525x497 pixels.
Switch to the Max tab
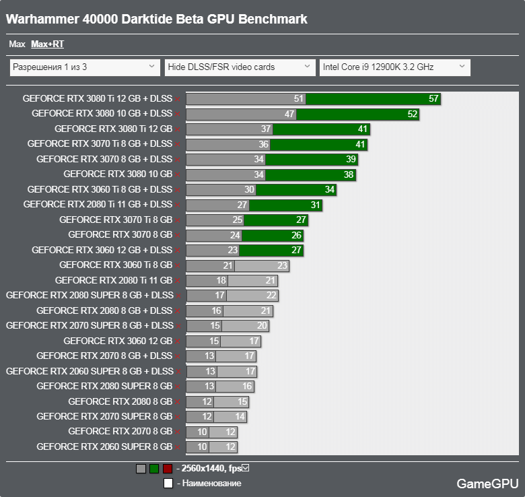click(x=17, y=44)
